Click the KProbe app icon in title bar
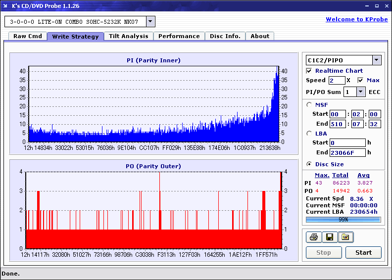 tap(6, 6)
